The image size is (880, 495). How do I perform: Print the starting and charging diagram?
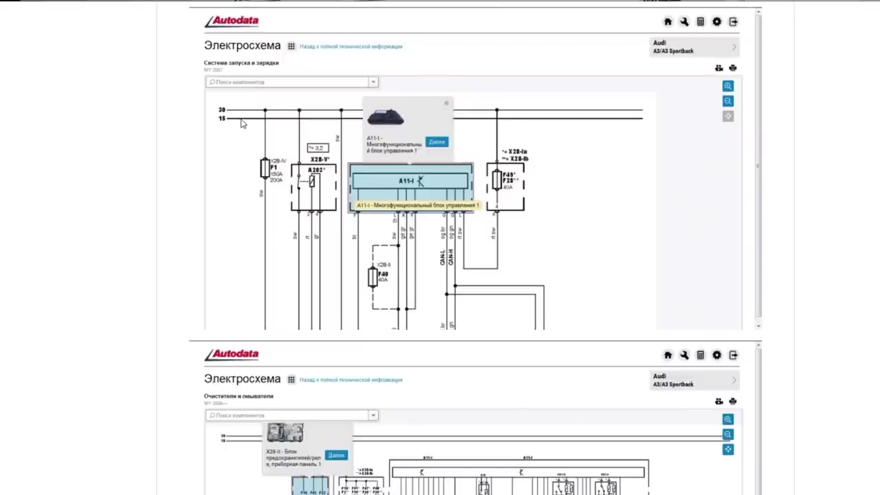(733, 68)
